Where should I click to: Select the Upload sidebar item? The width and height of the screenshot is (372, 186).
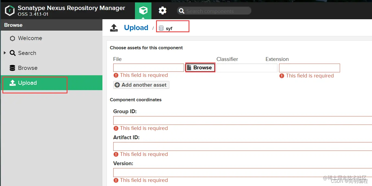(51, 83)
